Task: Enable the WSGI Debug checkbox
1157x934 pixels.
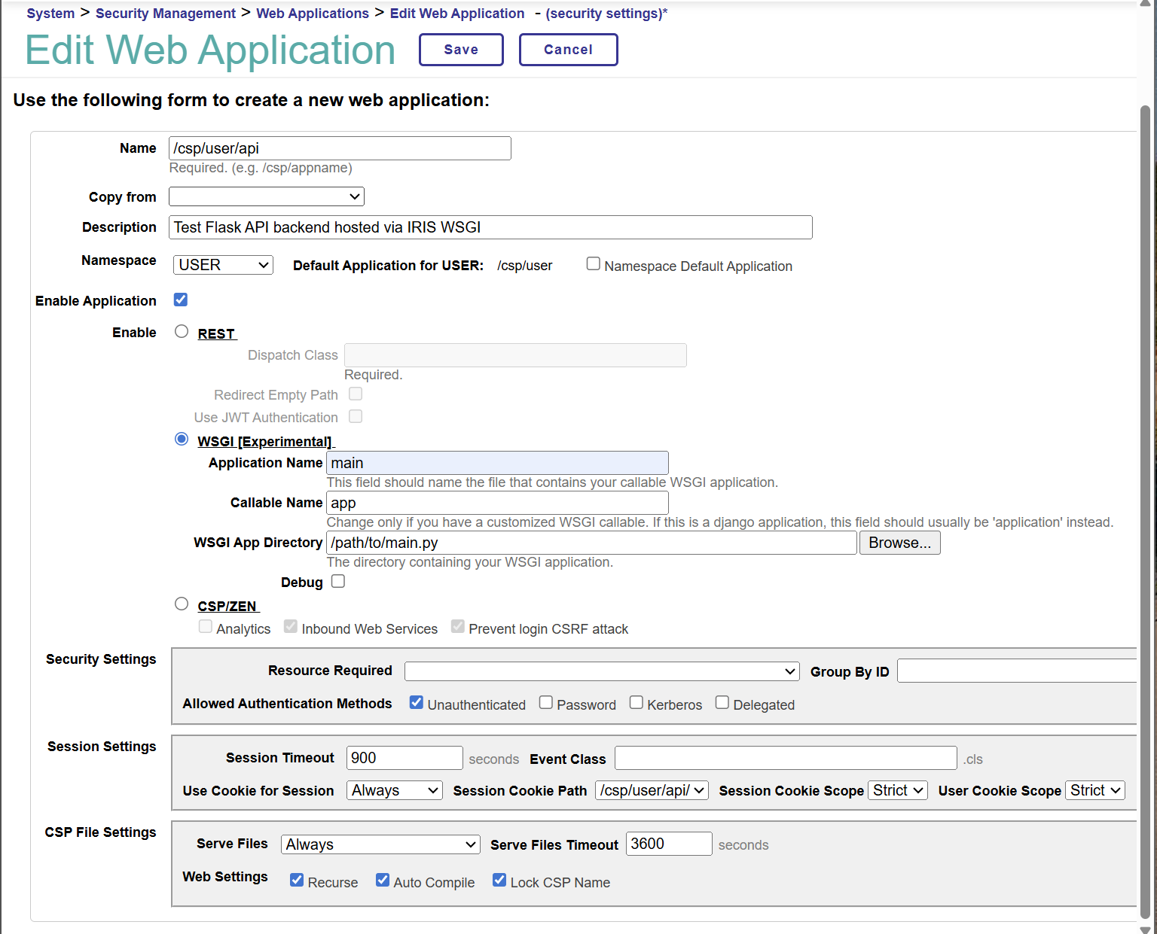Action: click(338, 582)
